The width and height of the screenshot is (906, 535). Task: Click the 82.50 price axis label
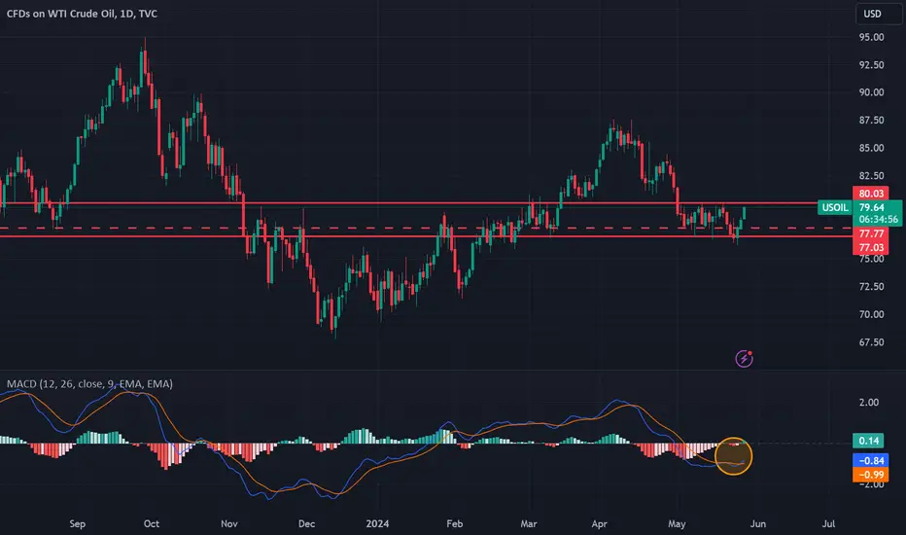871,176
